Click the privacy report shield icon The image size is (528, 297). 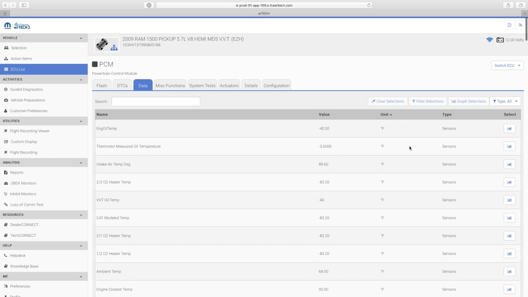[149, 5]
